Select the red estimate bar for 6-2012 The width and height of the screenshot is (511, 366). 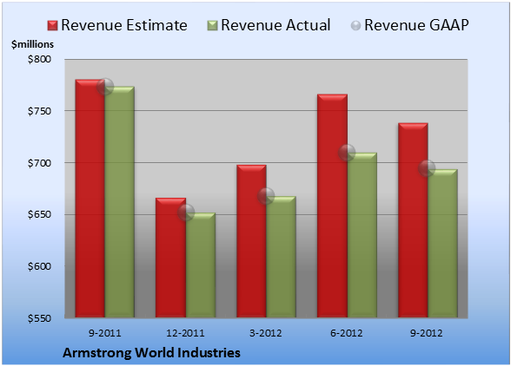(332, 206)
